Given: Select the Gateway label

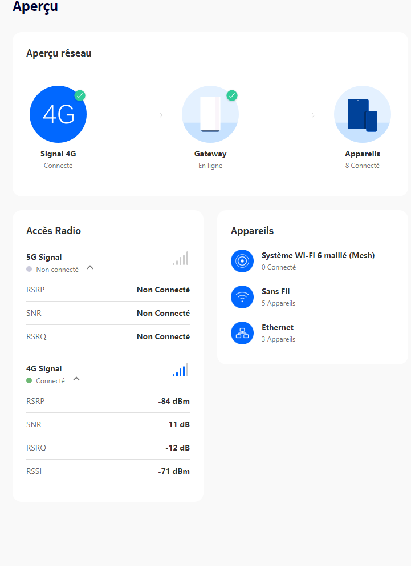Looking at the screenshot, I should click(x=210, y=154).
